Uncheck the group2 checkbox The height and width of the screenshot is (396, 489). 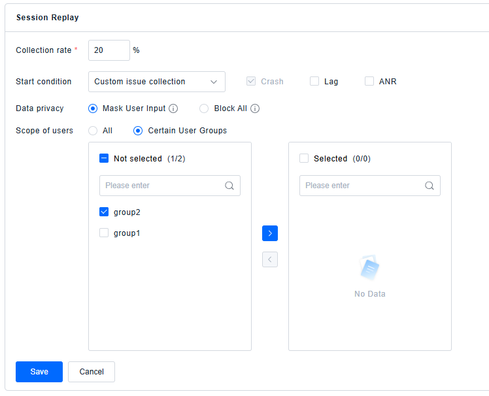point(104,212)
